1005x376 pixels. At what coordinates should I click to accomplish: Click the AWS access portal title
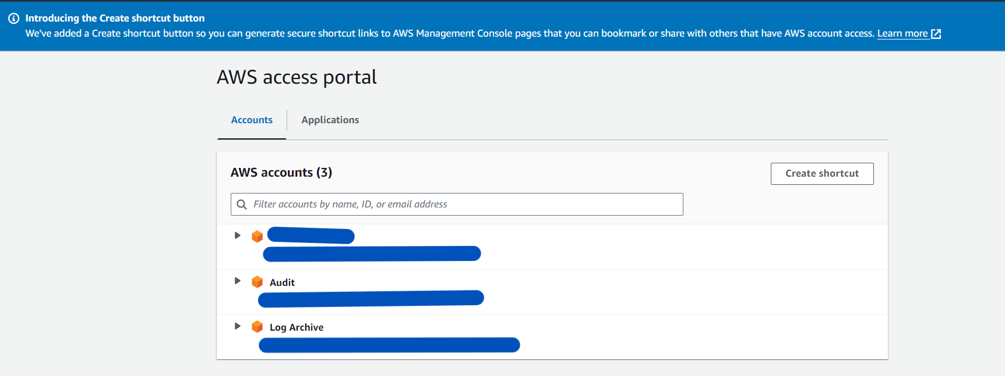coord(297,77)
